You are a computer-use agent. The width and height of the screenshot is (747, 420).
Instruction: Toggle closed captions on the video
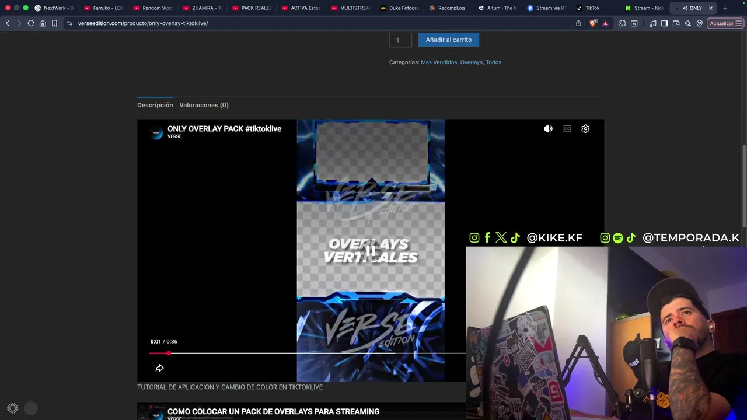(567, 129)
